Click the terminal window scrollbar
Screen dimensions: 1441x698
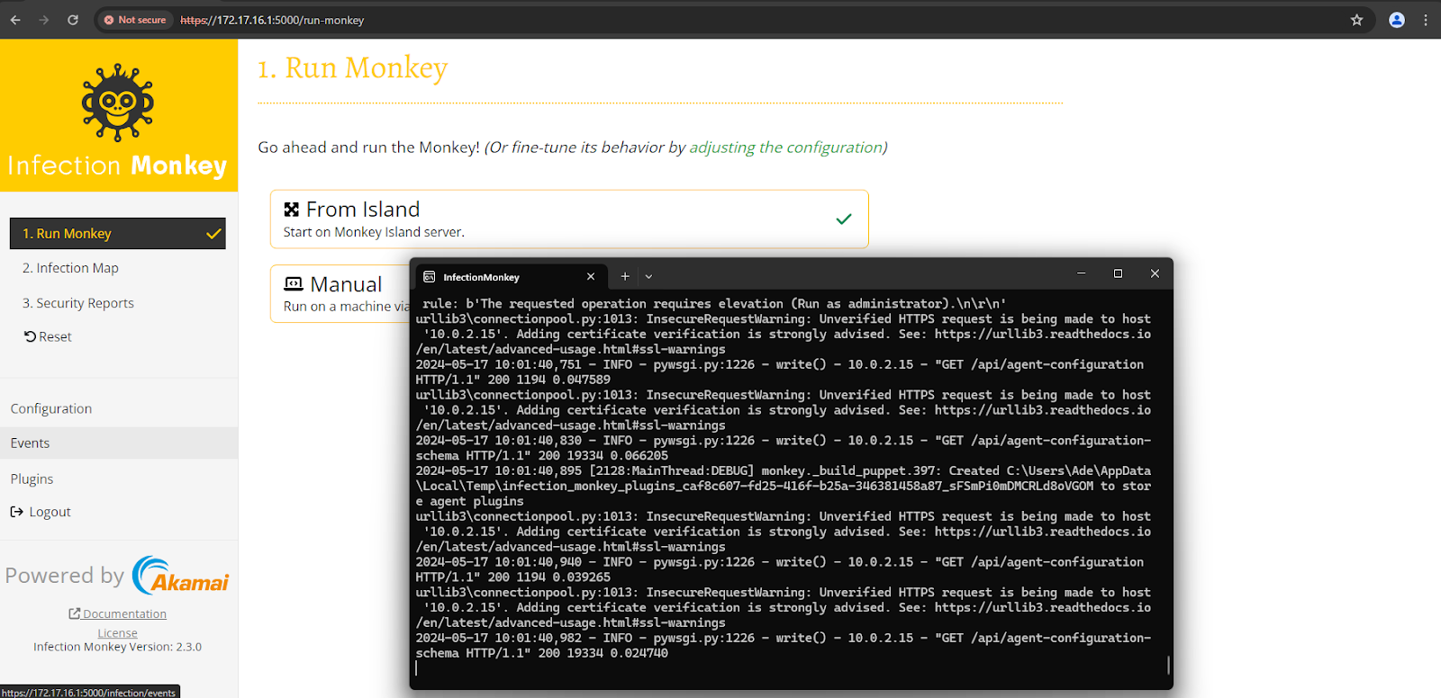[x=1168, y=665]
